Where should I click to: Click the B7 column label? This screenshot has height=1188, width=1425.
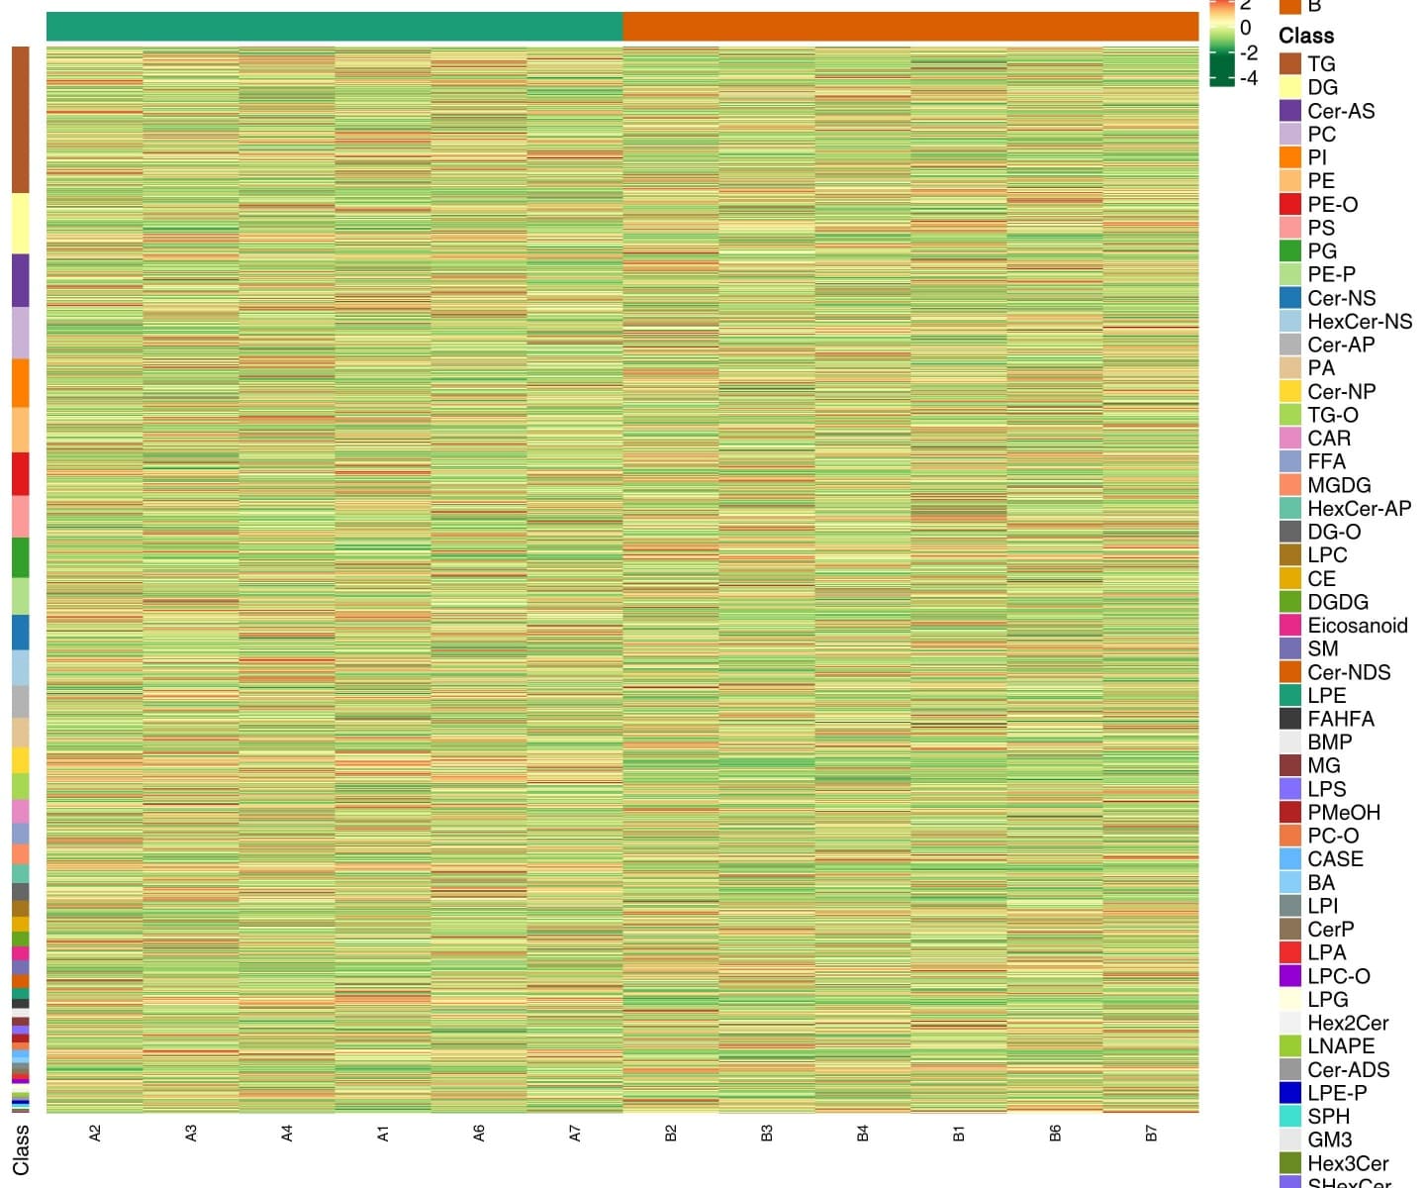[1151, 1134]
